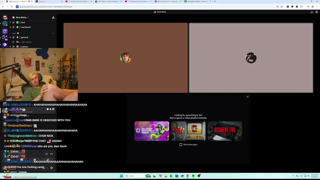Click the dark MARVEL user avatar
Viewport: 320px width, 180px height.
pyautogui.click(x=251, y=58)
